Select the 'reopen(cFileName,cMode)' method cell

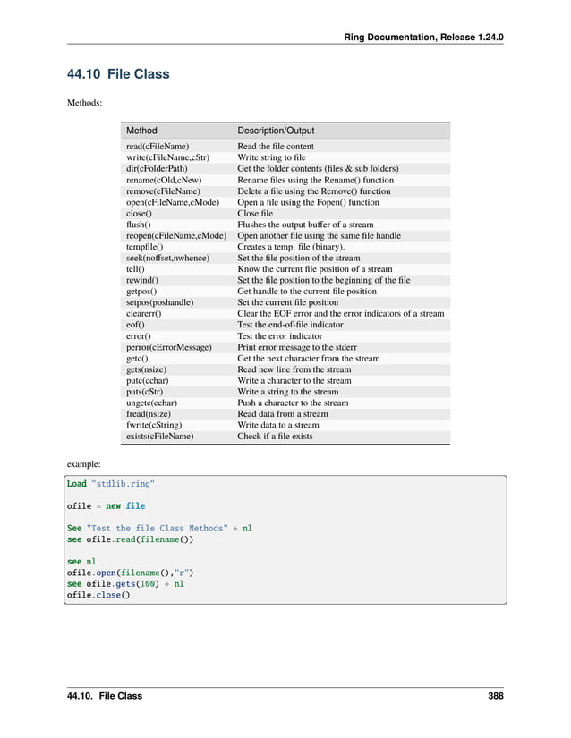pyautogui.click(x=176, y=235)
